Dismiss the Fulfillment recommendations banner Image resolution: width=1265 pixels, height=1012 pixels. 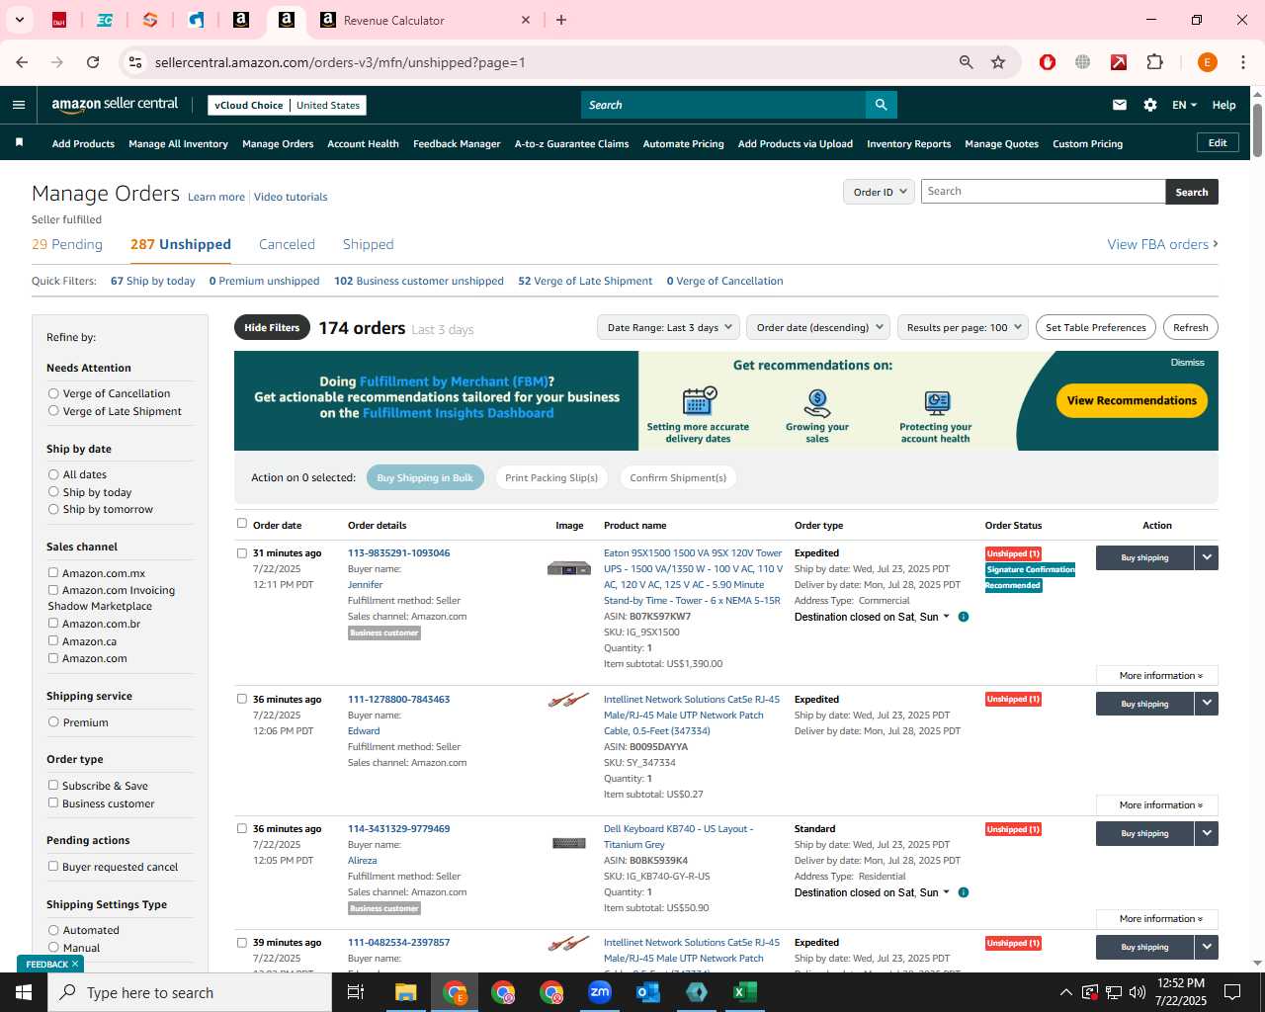point(1187,363)
